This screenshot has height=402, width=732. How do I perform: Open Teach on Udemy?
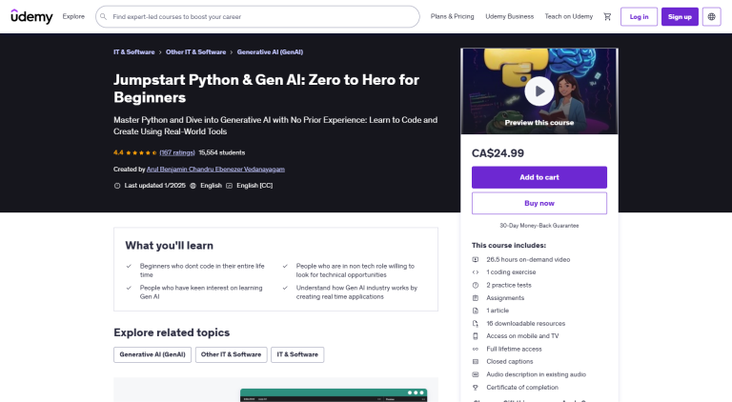coord(569,17)
